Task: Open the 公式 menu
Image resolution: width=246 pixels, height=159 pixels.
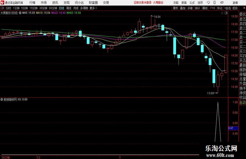Action: pos(192,3)
